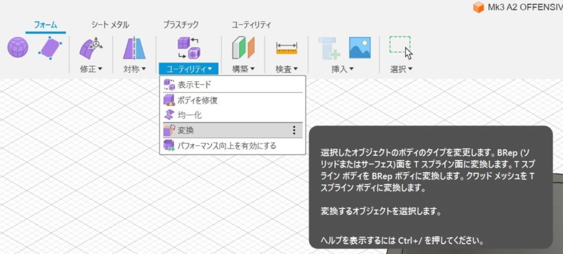The image size is (563, 254).
Task: Select the Edit Form icon in 修正
Action: click(x=91, y=48)
